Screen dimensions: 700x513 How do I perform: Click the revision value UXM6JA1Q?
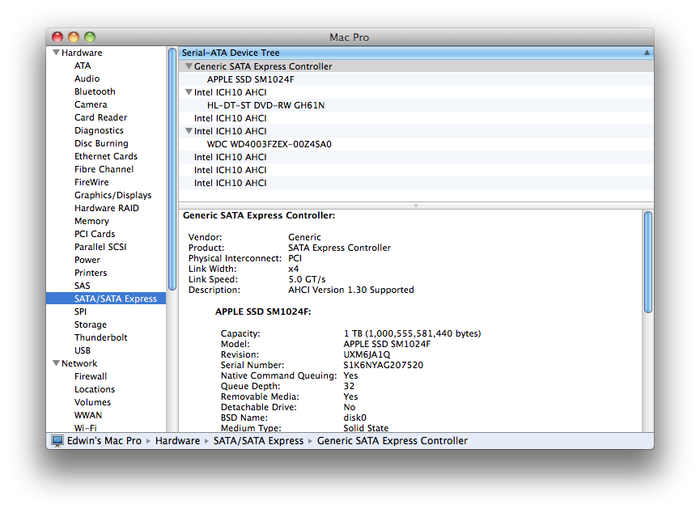367,354
